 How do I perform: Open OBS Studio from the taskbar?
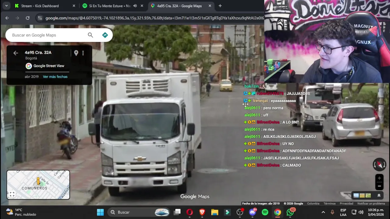click(240, 212)
